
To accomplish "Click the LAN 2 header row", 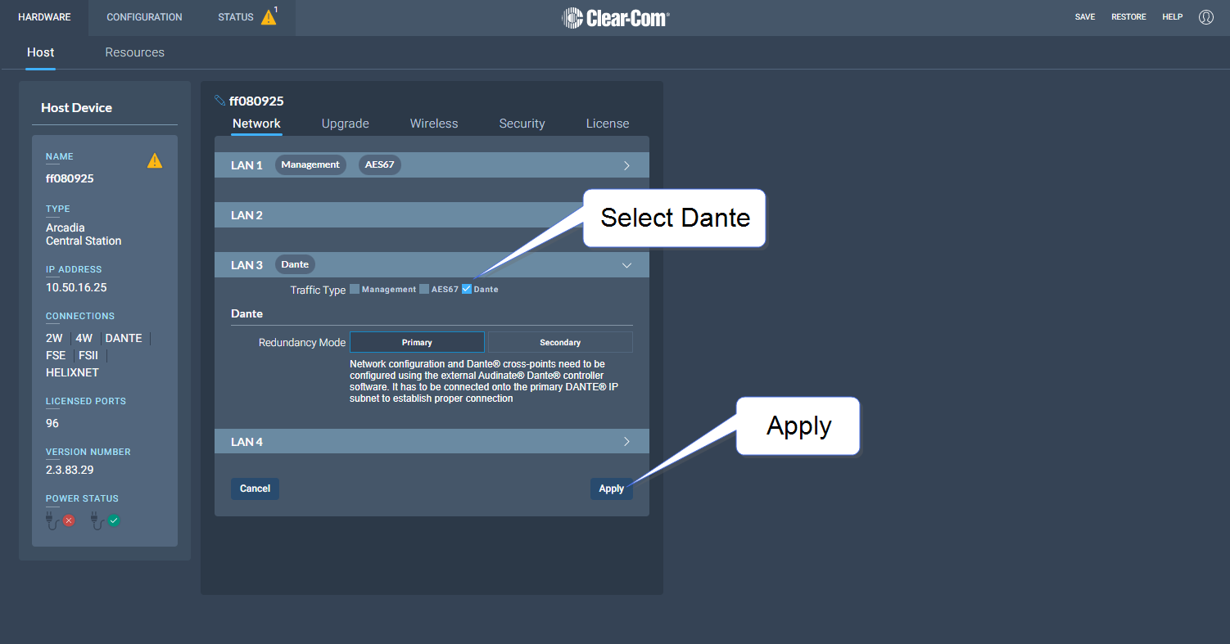I will (393, 215).
